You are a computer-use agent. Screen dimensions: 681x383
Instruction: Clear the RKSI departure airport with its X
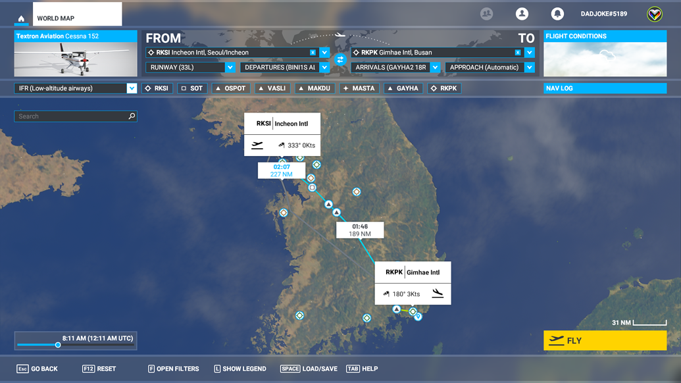click(315, 52)
